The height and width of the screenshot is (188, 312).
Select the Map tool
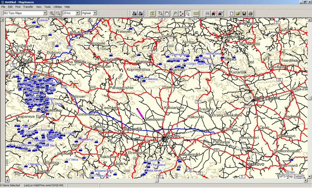(x=153, y=13)
